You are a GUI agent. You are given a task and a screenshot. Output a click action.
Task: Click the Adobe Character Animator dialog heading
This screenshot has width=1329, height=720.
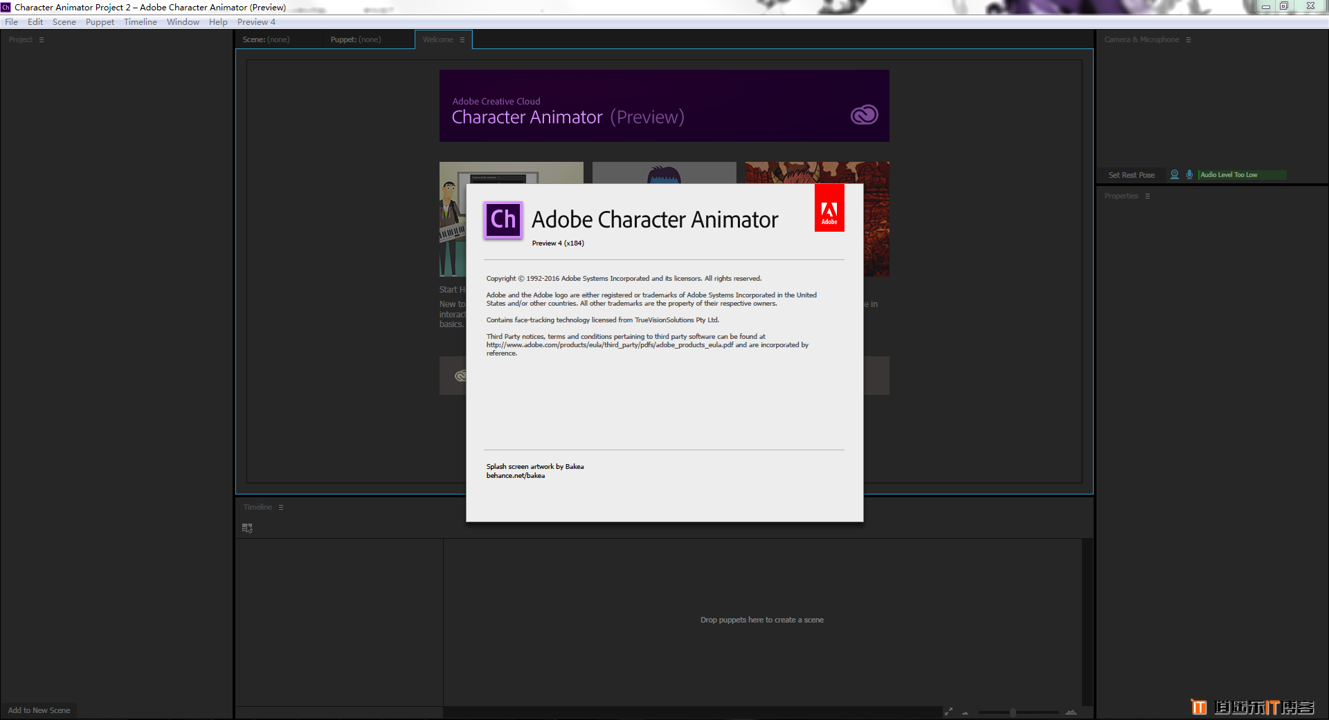coord(655,220)
